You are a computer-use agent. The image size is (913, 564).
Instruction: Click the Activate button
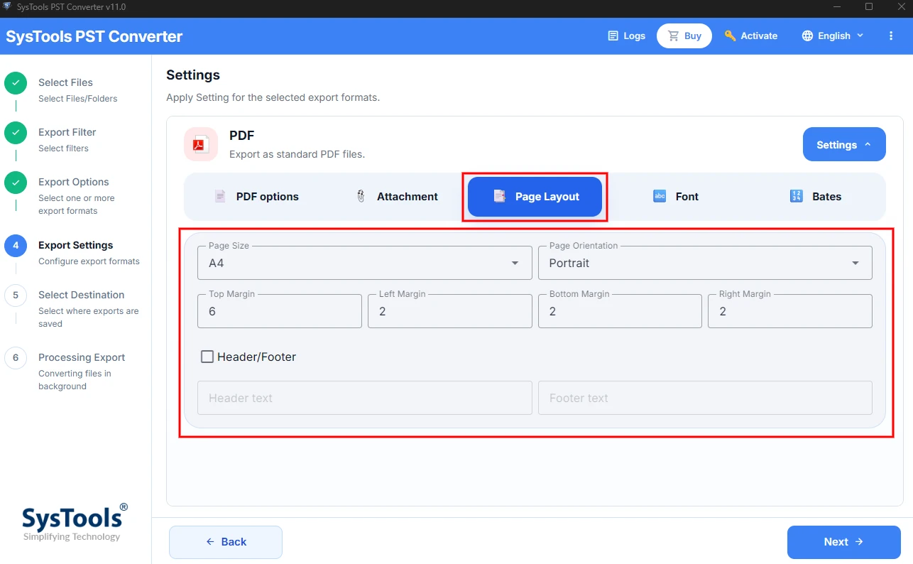point(750,36)
